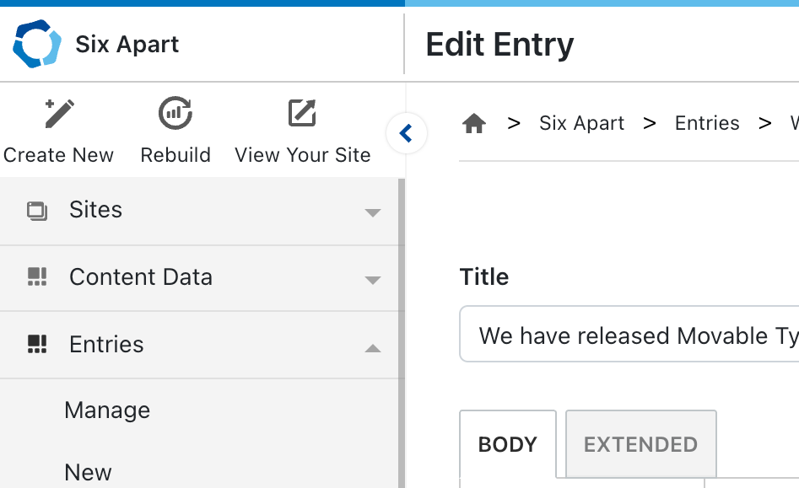Expand the Content Data menu arrow
Screen dimensions: 799x488
pos(373,280)
